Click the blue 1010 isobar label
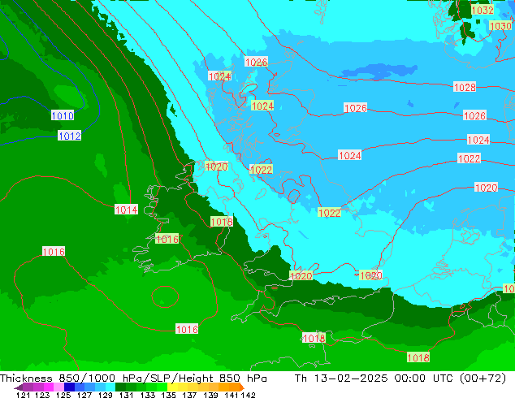 (x=63, y=115)
